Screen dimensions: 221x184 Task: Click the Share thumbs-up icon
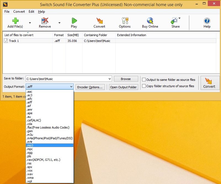pyautogui.click(x=175, y=21)
